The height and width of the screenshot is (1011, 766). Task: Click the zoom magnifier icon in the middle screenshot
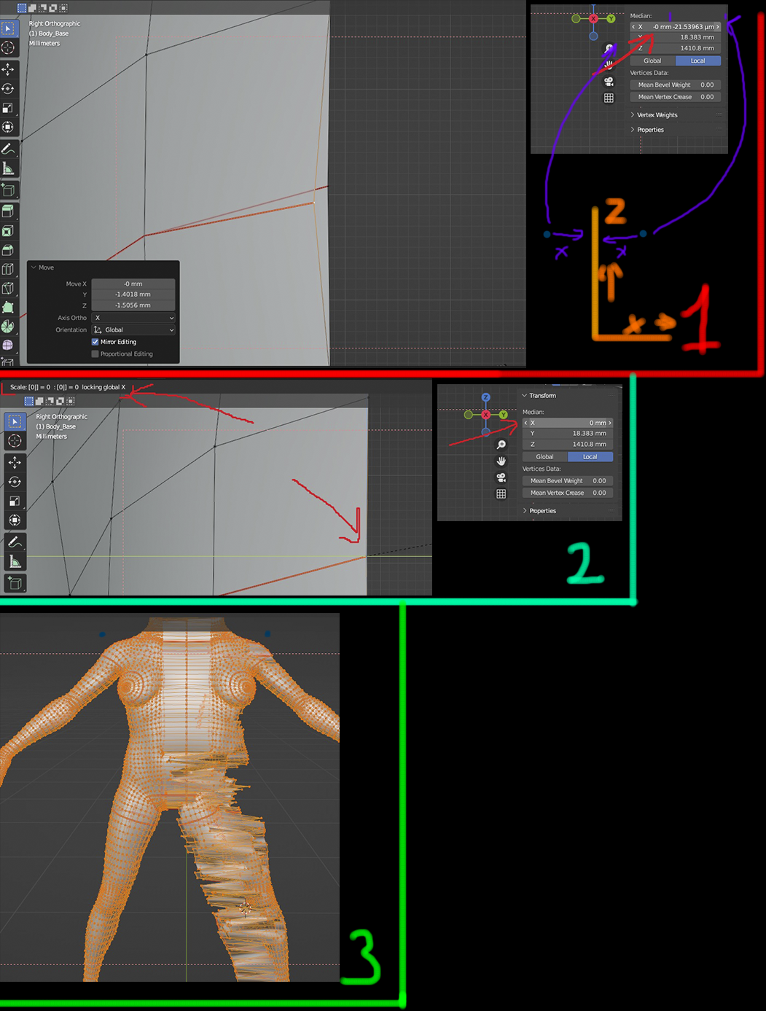point(501,445)
